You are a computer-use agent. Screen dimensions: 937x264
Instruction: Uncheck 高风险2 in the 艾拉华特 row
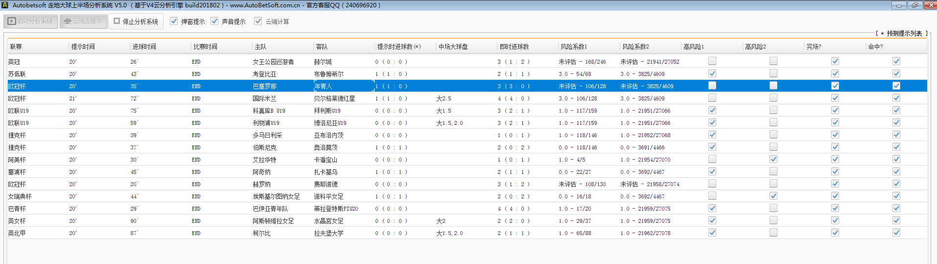tap(773, 159)
